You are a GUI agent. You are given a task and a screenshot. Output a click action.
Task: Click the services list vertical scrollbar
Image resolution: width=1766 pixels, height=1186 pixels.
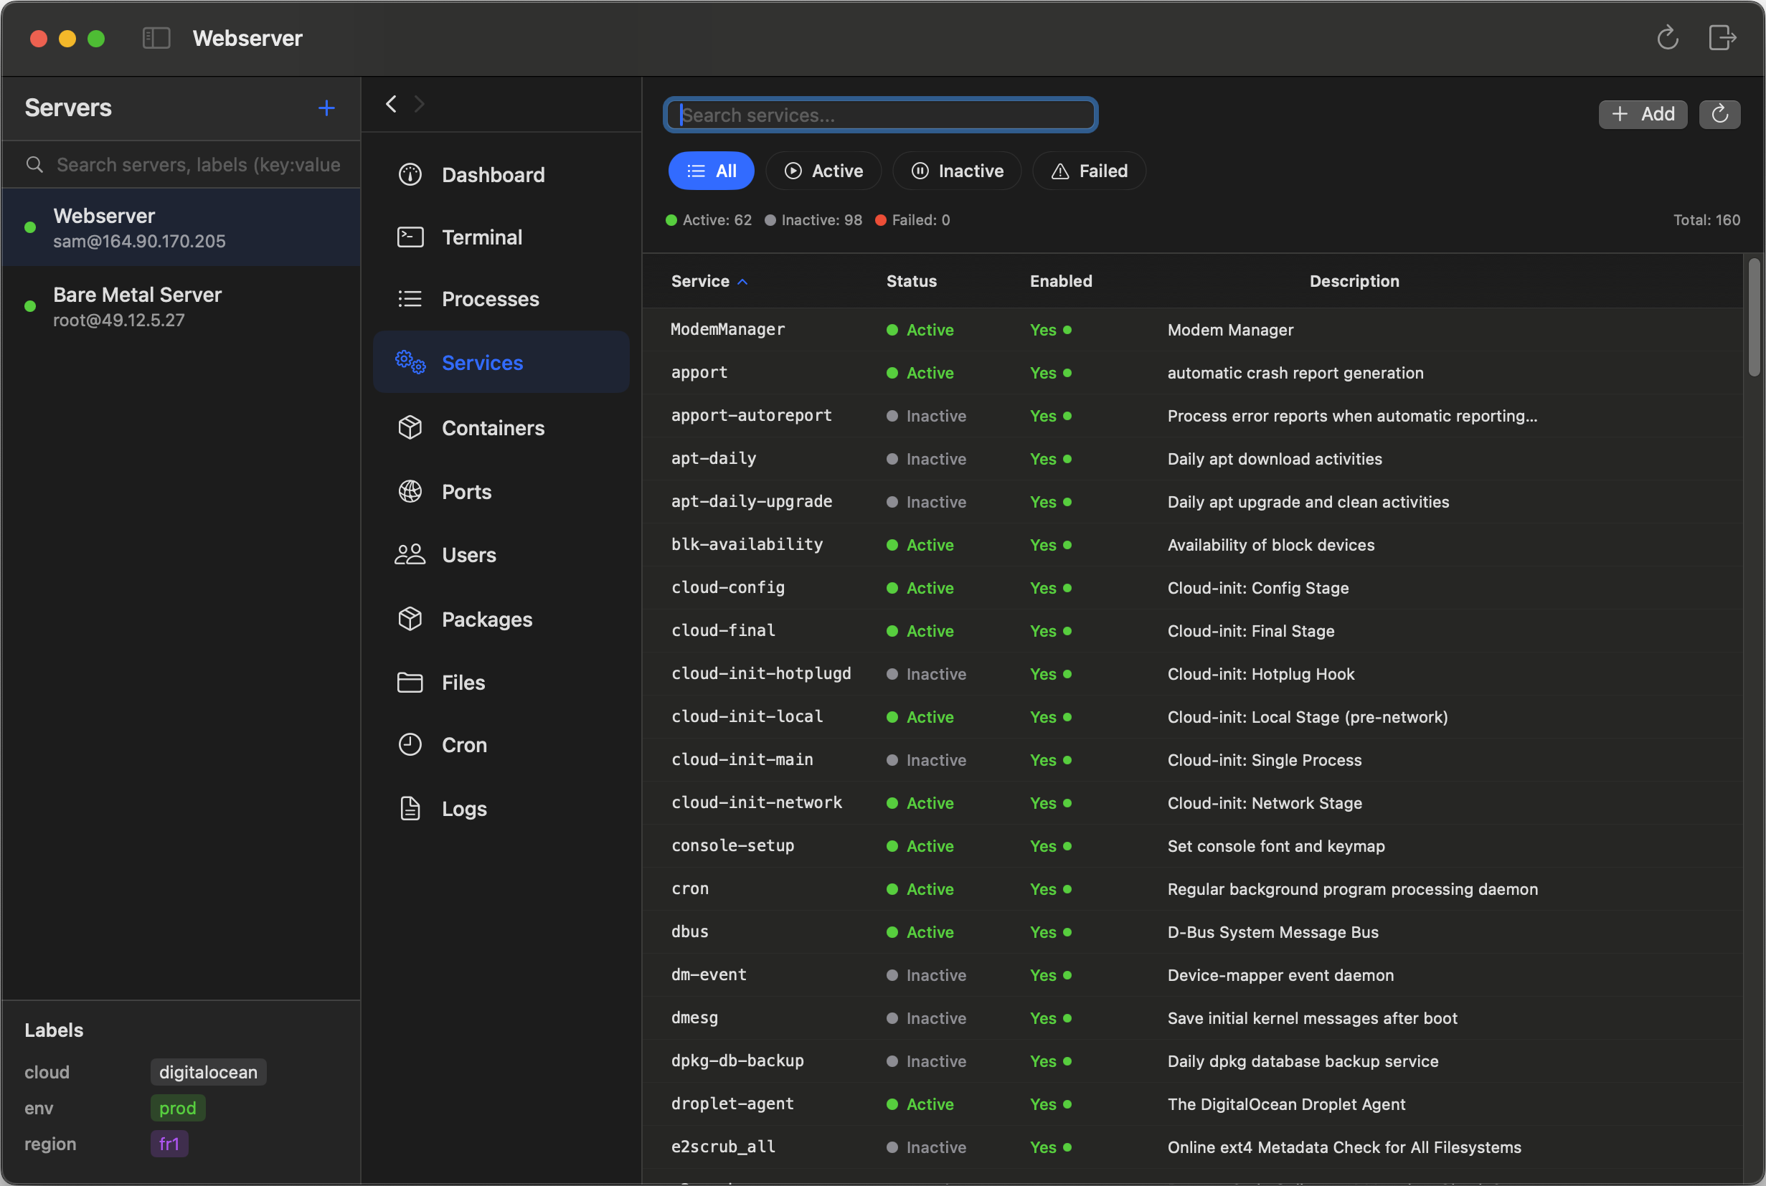click(x=1754, y=318)
